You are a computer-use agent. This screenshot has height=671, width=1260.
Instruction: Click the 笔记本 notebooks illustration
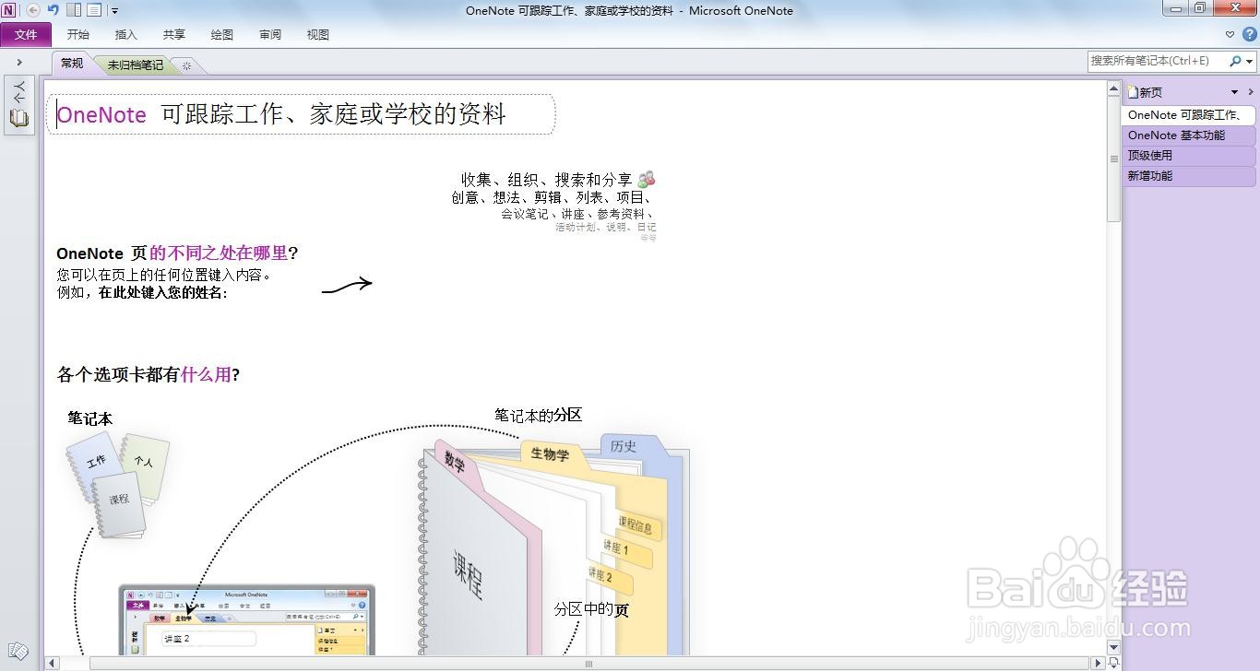[x=117, y=485]
